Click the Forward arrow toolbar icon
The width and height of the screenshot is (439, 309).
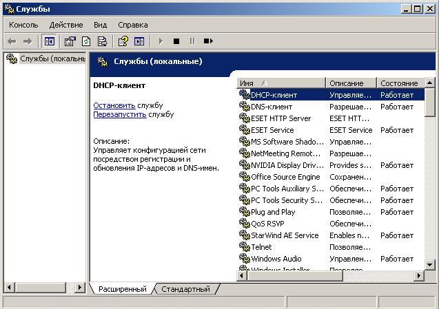pos(28,41)
